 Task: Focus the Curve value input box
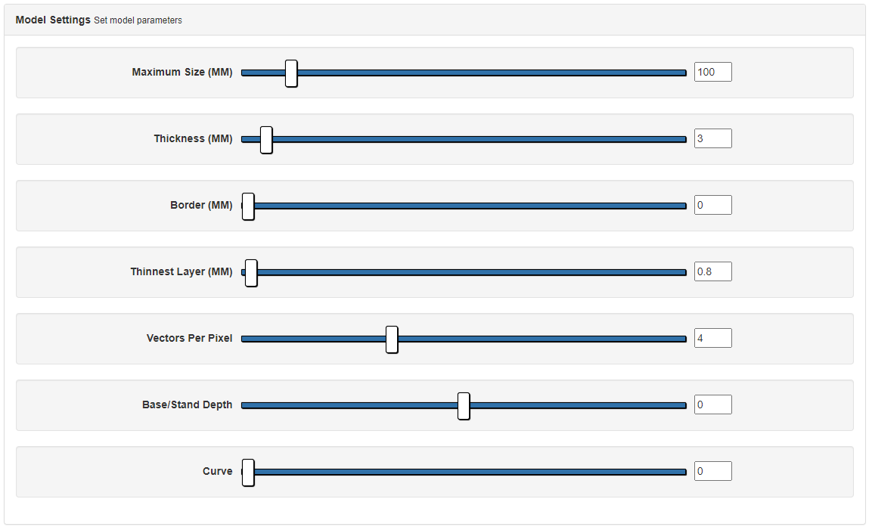point(712,471)
